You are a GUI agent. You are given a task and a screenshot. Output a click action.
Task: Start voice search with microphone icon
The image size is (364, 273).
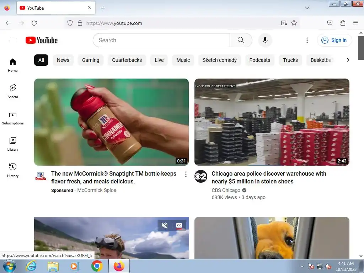265,40
